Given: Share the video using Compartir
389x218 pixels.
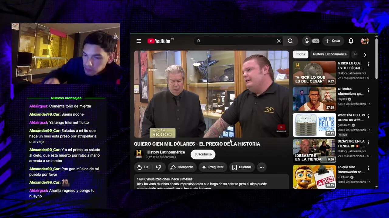Looking at the screenshot, I should pyautogui.click(x=182, y=167).
